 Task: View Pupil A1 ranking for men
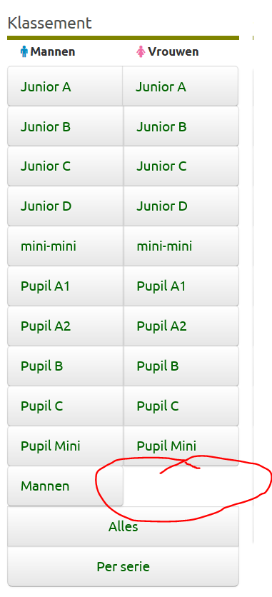(65, 286)
